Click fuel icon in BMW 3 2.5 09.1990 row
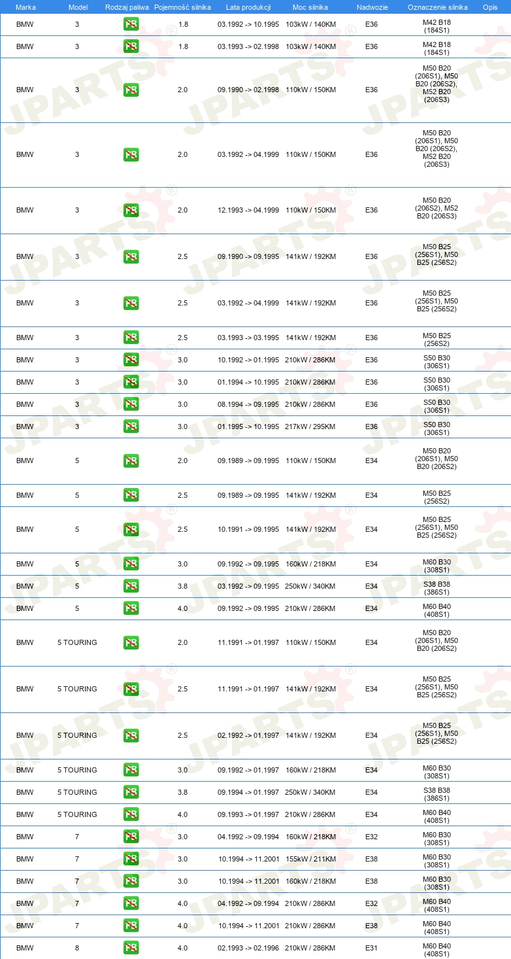Screen dimensions: 511x959 tap(131, 257)
